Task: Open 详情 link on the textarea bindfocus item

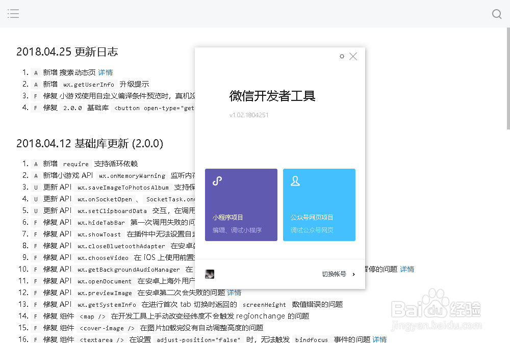Action: 379,339
